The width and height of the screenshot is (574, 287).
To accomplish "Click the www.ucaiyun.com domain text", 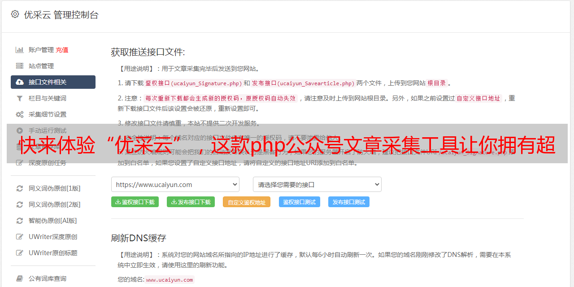I will tap(170, 280).
